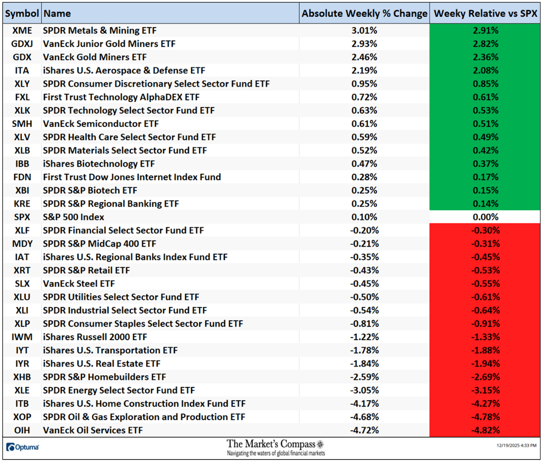Click XOP absolute change -4.68%
Screen dimensions: 542x461
tap(364, 417)
